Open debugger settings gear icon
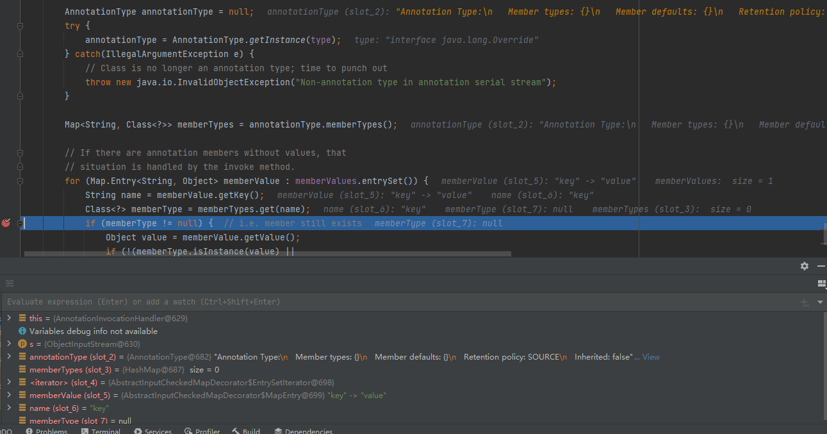 click(805, 266)
